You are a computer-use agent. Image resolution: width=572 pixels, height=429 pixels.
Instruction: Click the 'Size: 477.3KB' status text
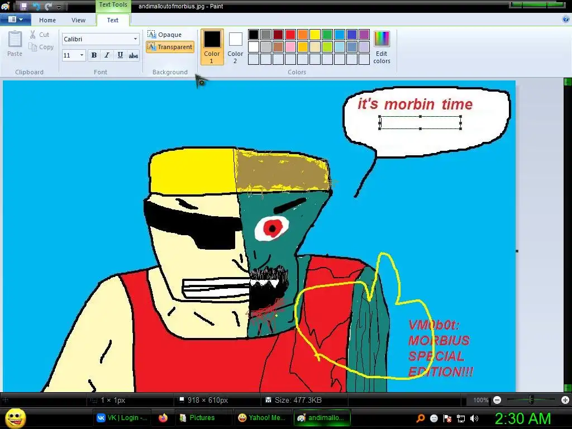tap(298, 400)
